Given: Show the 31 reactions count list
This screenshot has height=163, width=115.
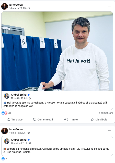Looking at the screenshot, I should pyautogui.click(x=10, y=113).
